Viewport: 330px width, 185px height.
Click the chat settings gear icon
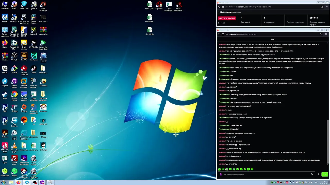pos(318,174)
